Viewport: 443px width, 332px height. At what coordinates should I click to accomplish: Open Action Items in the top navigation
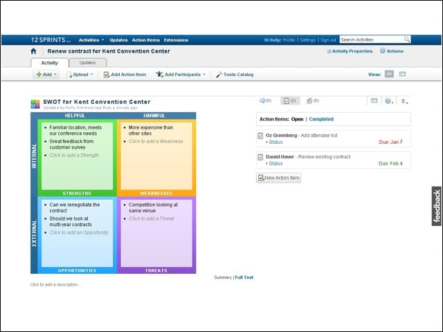coord(146,40)
